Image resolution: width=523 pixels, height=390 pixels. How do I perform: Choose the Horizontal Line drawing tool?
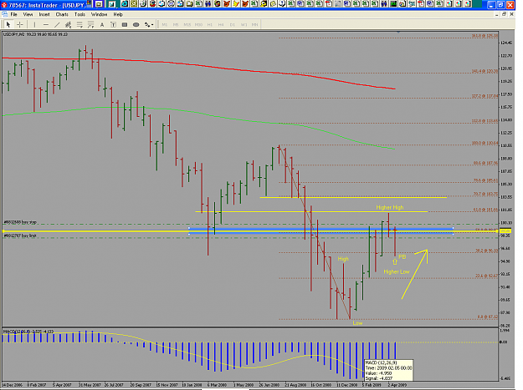46,24
